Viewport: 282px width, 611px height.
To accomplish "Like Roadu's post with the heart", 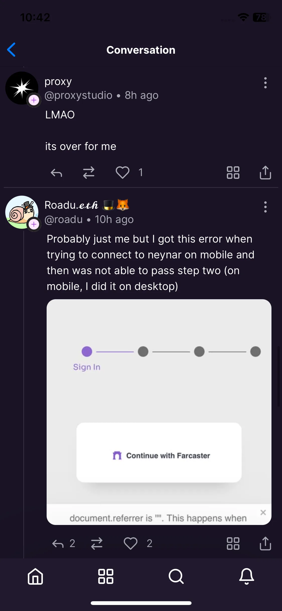I will click(x=131, y=544).
